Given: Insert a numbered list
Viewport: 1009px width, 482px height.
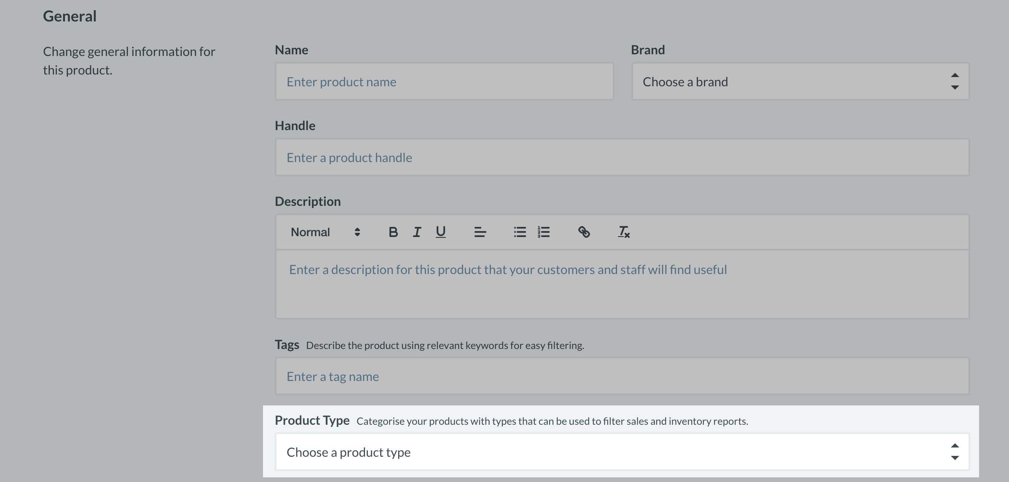Looking at the screenshot, I should pyautogui.click(x=543, y=232).
